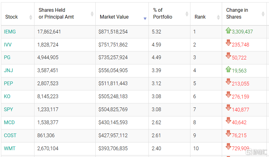Click the green up arrow in JNJ row
This screenshot has height=157, width=269.
[228, 69]
